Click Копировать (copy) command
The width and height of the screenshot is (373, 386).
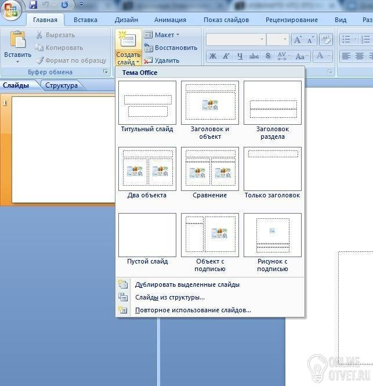[x=59, y=48]
